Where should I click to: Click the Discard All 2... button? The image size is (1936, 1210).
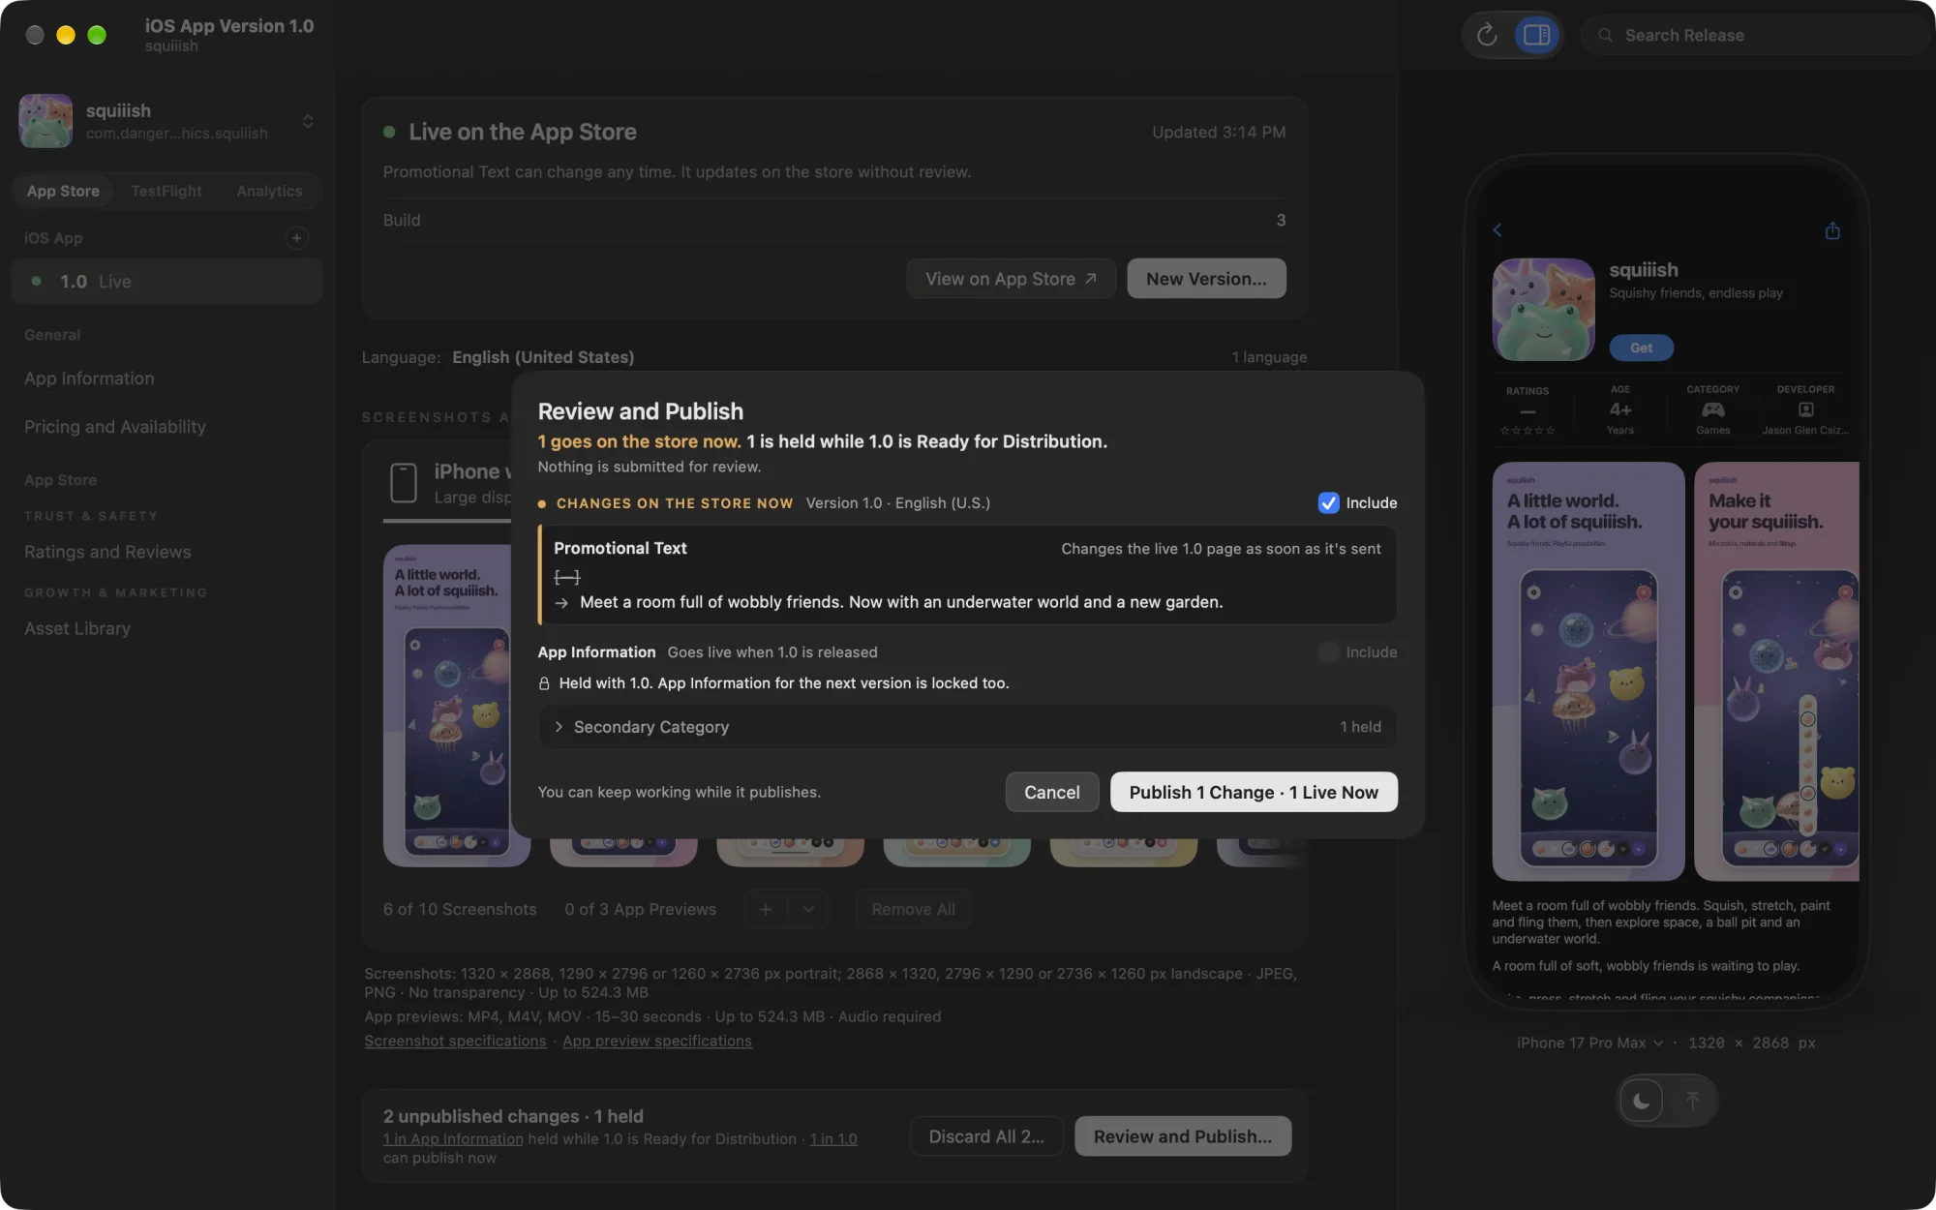click(x=986, y=1136)
